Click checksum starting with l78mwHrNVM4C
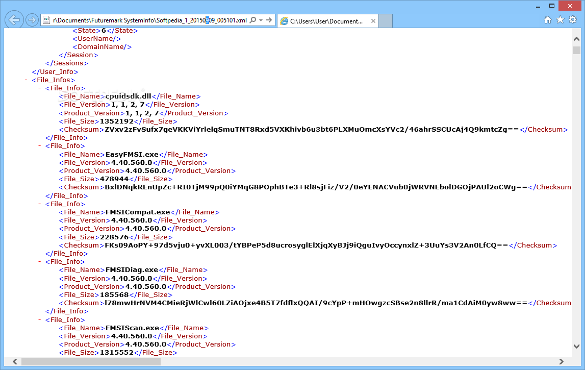The image size is (585, 370). (316, 303)
